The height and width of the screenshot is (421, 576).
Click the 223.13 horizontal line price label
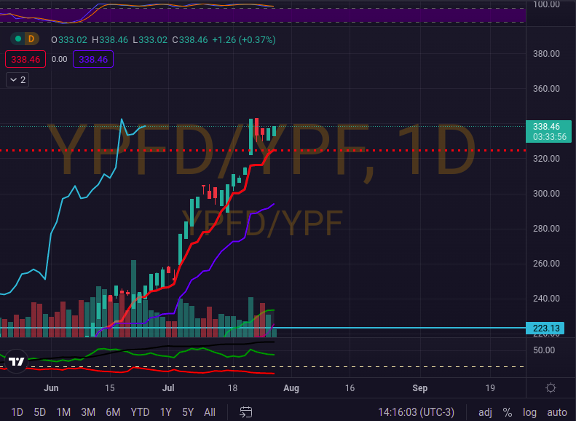pos(545,328)
